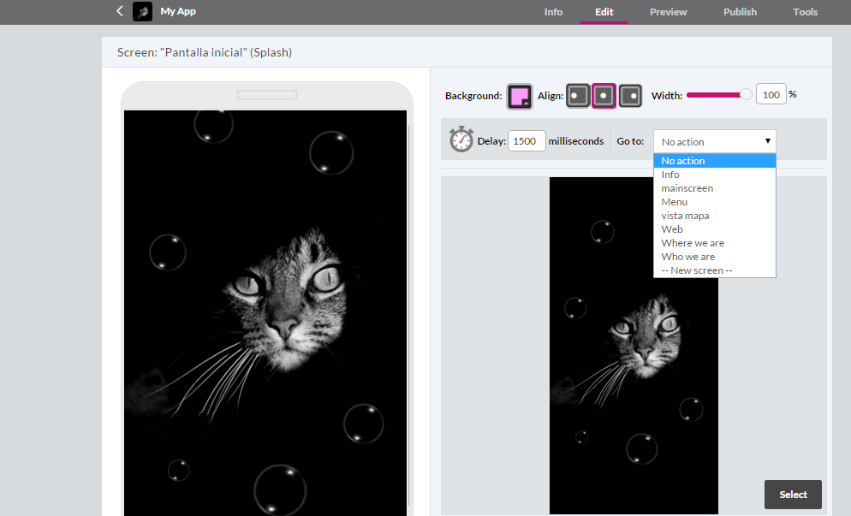Viewport: 851px width, 516px height.
Task: Choose 'Menu' in the Go to list
Action: pyautogui.click(x=714, y=201)
